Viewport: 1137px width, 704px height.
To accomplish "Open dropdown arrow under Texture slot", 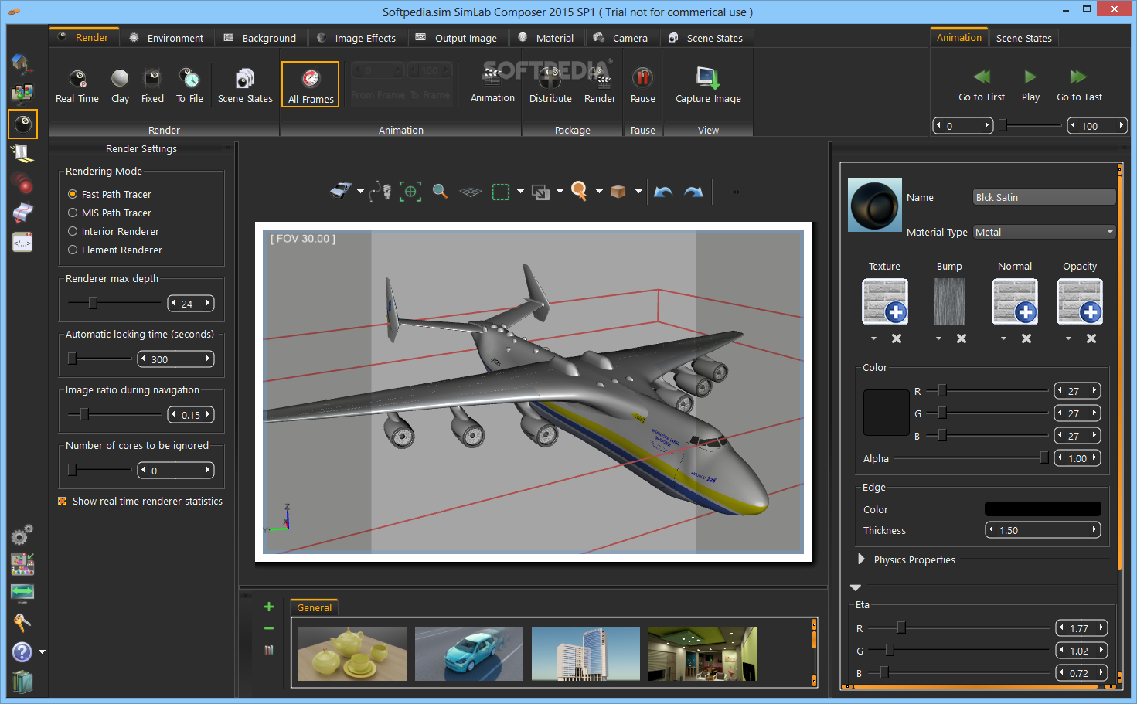I will 873,338.
